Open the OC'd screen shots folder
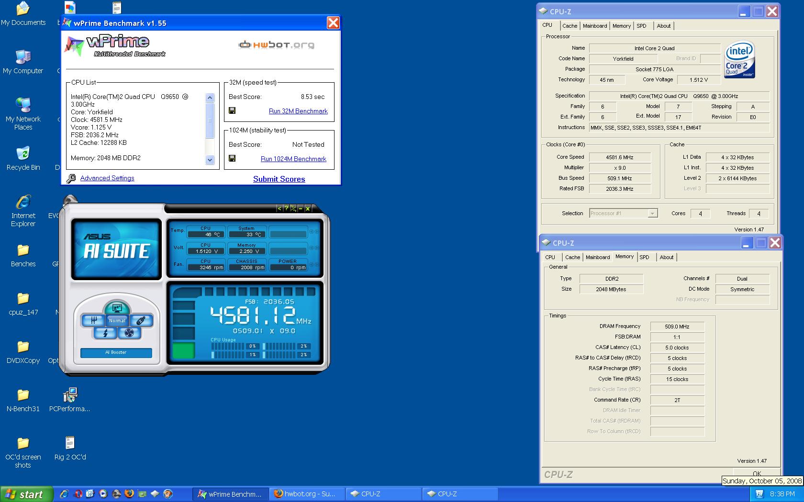Image resolution: width=804 pixels, height=502 pixels. click(23, 452)
